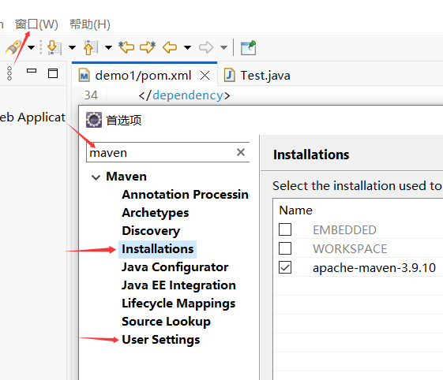443x380 pixels.
Task: Clear the maven filter text
Action: tap(240, 152)
